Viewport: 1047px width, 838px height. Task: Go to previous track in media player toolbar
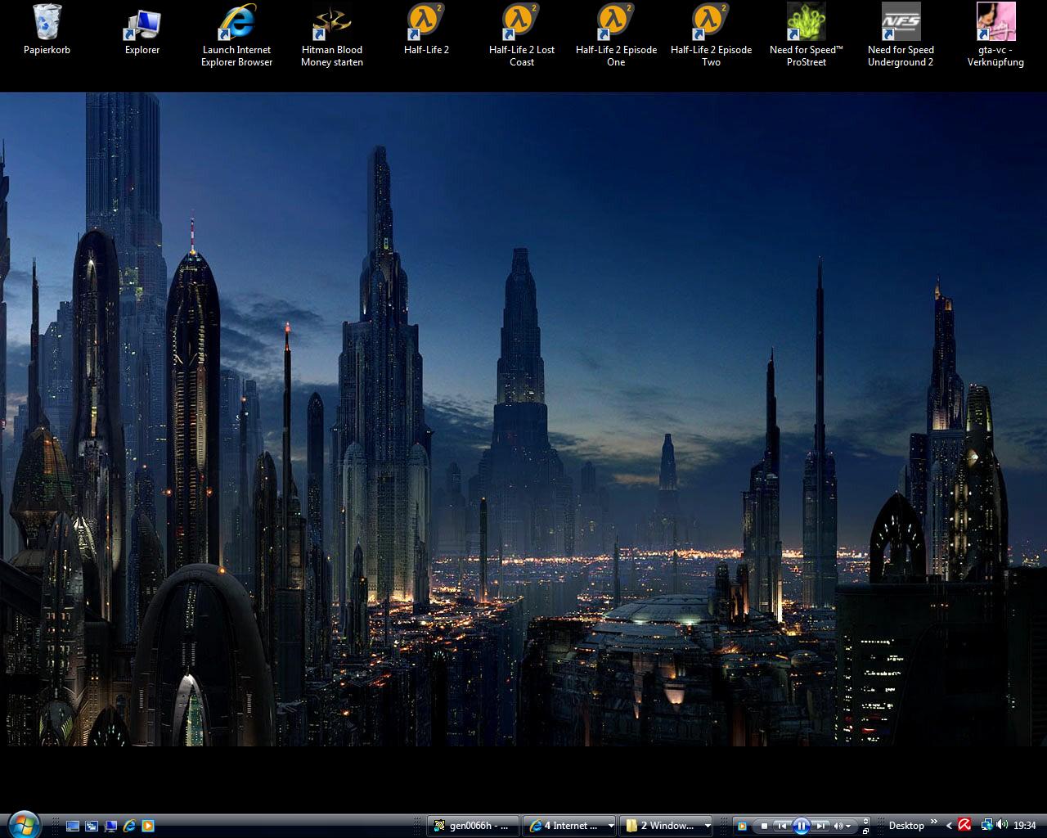tap(783, 826)
